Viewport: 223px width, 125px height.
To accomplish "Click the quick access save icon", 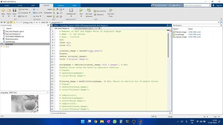I will click(153, 6).
